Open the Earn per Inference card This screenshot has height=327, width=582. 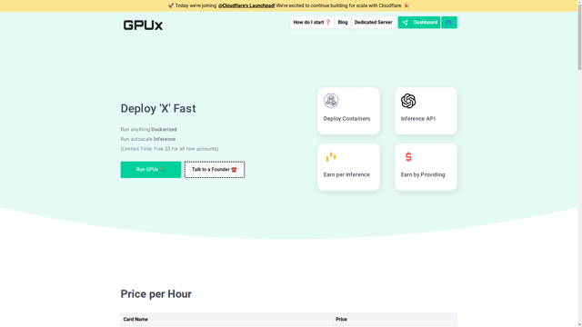pos(348,167)
